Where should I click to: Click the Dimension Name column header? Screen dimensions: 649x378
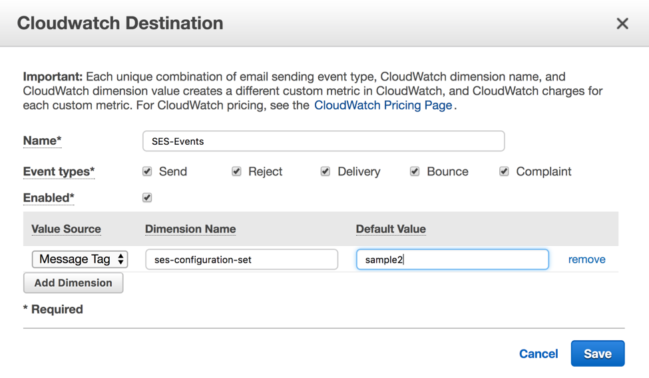pyautogui.click(x=190, y=229)
